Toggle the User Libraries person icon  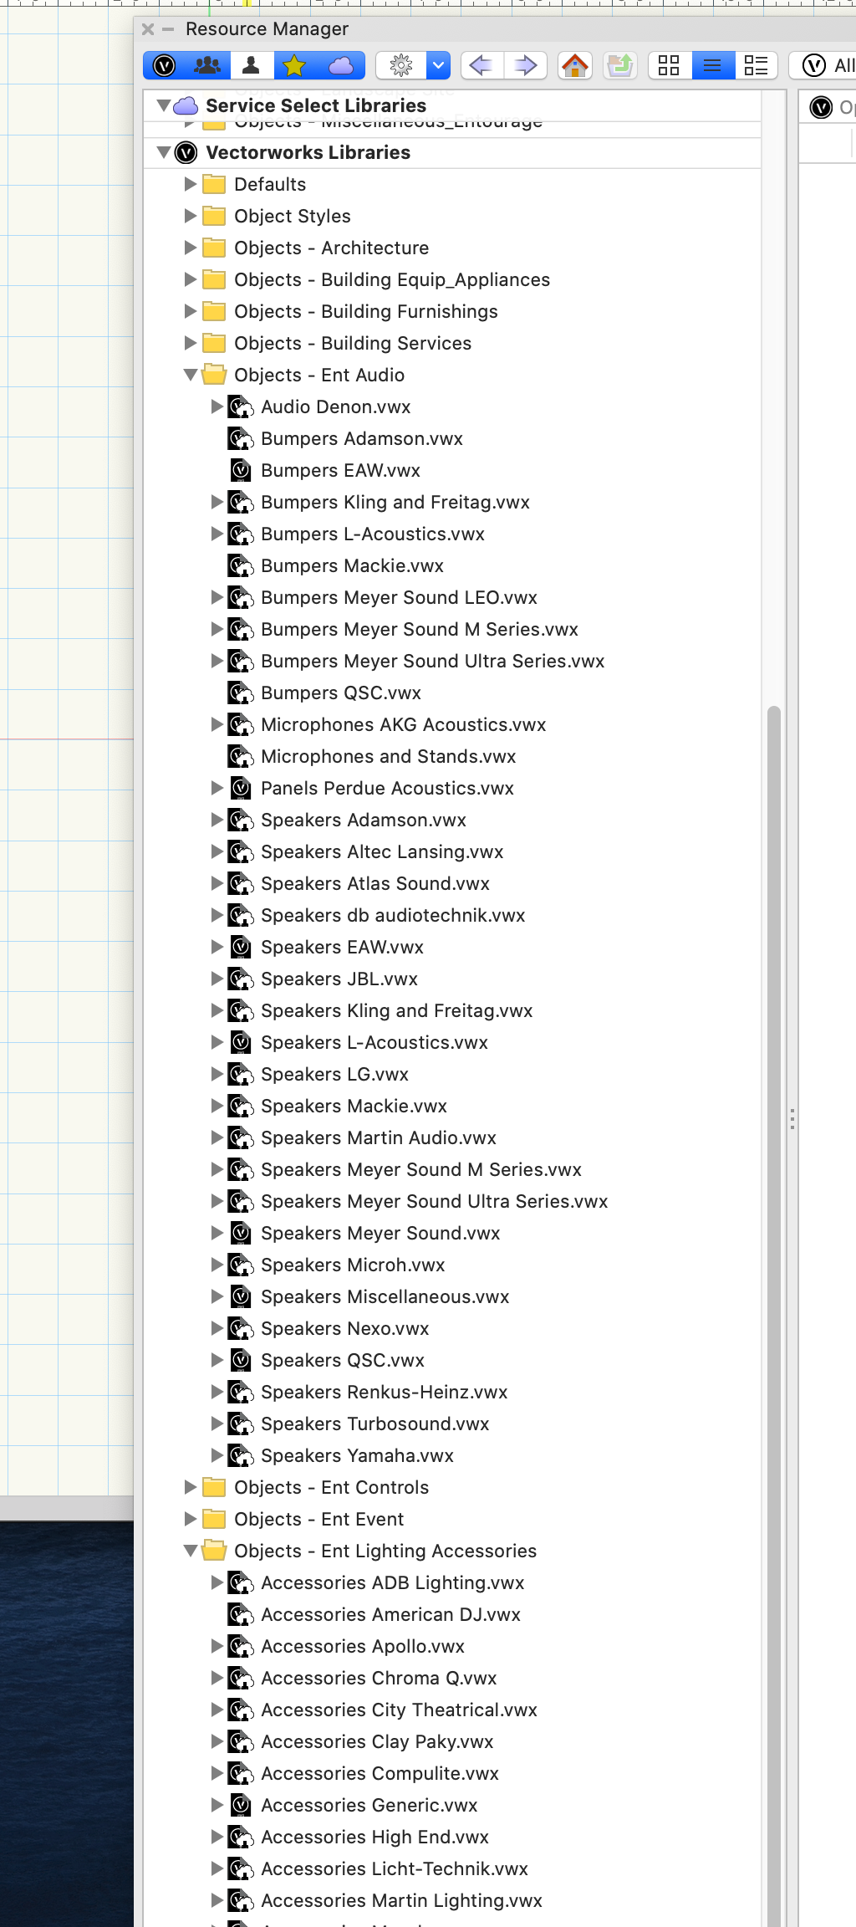coord(251,65)
